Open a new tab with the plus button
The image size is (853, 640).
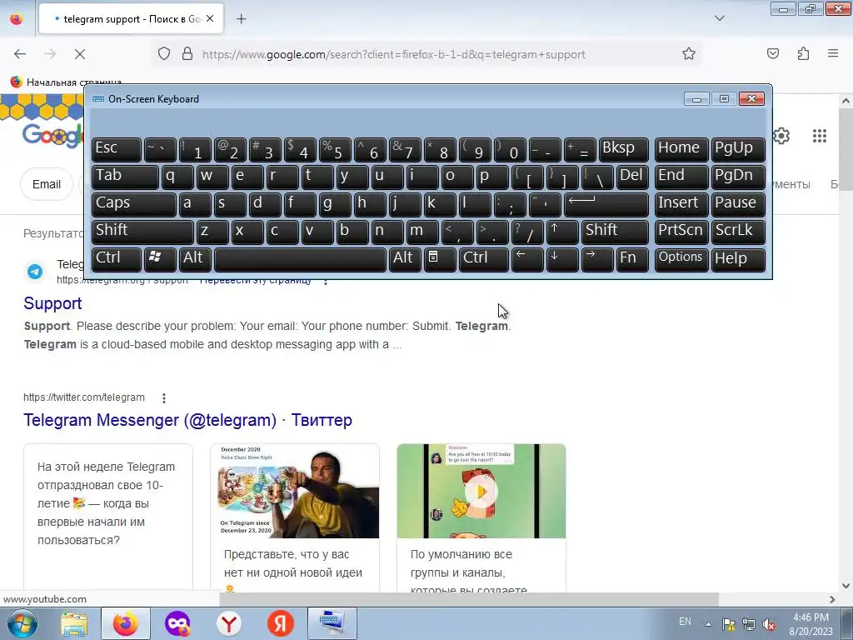tap(242, 19)
